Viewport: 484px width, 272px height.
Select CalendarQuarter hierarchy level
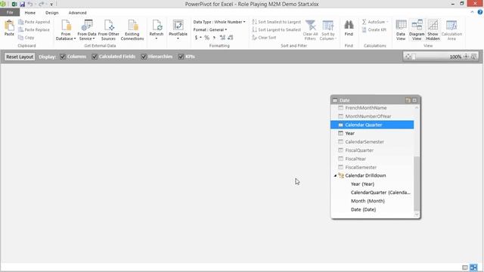click(380, 193)
